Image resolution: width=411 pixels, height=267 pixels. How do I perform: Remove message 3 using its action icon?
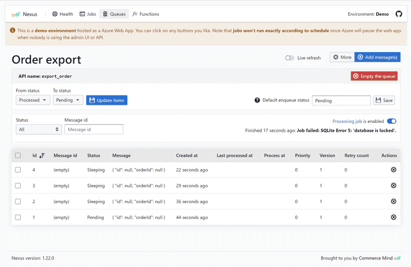coord(393,186)
